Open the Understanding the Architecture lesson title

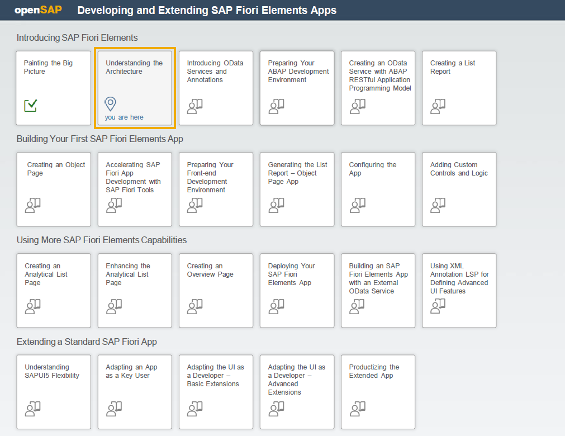tap(134, 67)
